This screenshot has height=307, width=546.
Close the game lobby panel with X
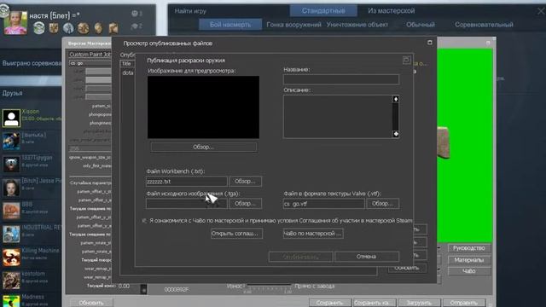point(541,11)
